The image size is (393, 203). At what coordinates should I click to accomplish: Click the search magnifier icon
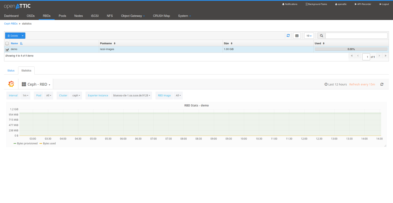coord(321,36)
